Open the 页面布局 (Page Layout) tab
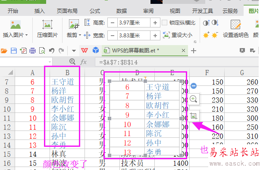The image size is (260, 170). point(67,11)
